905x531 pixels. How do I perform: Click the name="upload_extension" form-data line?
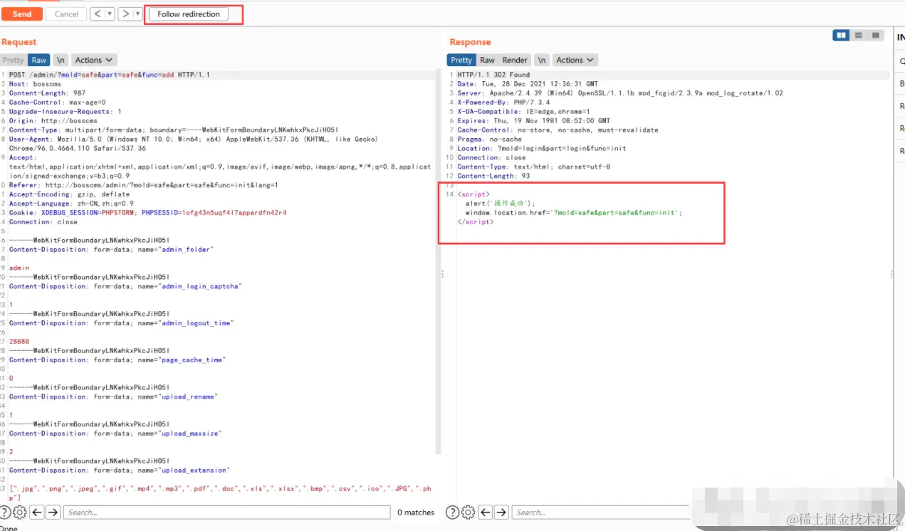coord(120,470)
